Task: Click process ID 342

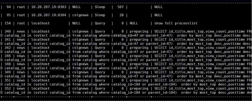Action: click(x=8, y=48)
